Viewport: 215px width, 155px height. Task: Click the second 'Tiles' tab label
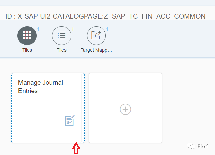click(x=61, y=50)
